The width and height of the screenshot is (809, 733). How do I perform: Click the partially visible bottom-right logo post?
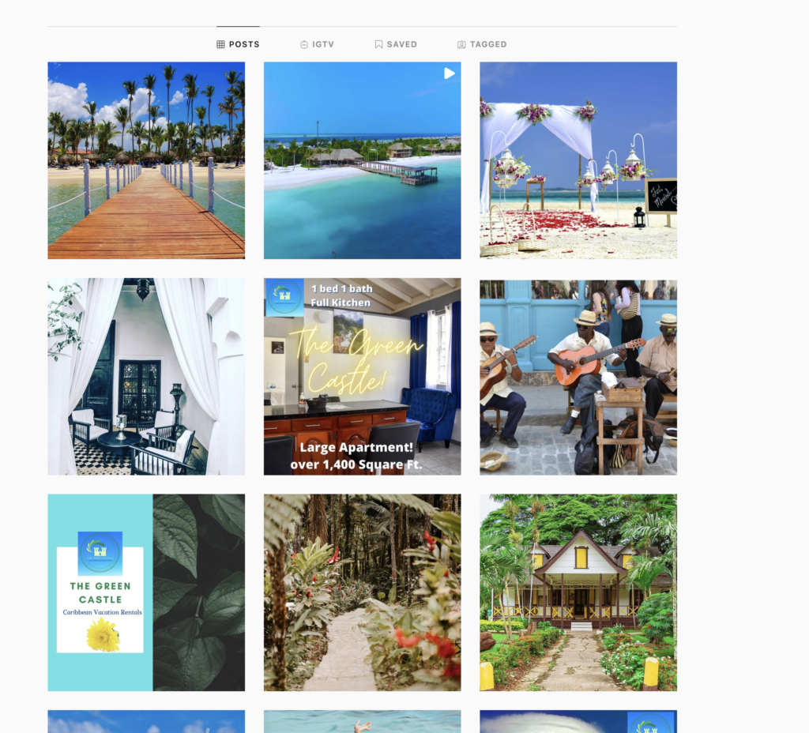pyautogui.click(x=578, y=722)
